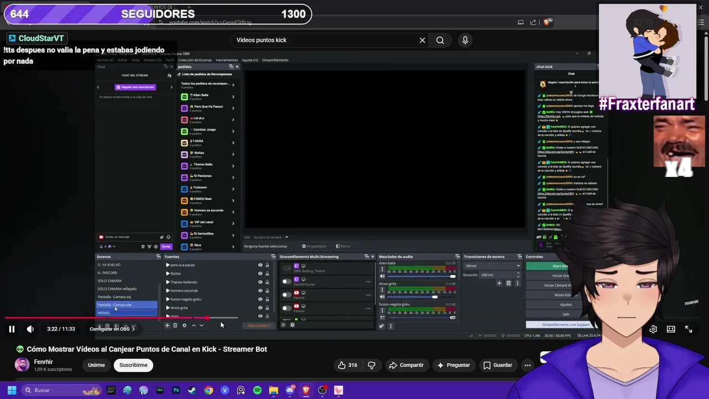709x399 pixels.
Task: Click ADD ELEMENT in Fuentes panel
Action: pyautogui.click(x=259, y=325)
